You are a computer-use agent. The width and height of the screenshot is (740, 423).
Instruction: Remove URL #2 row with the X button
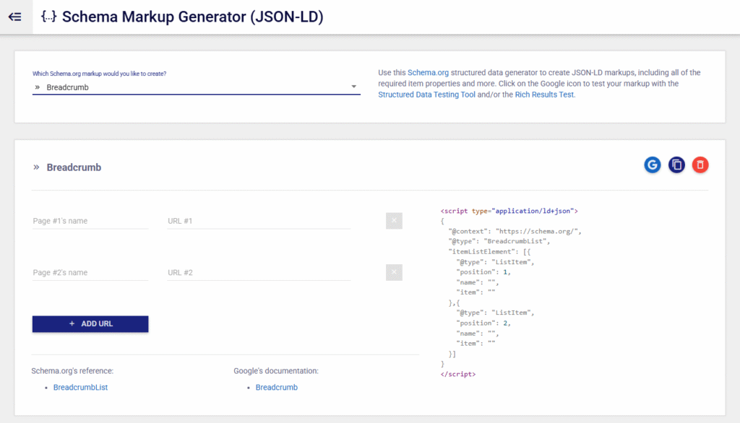pyautogui.click(x=394, y=272)
